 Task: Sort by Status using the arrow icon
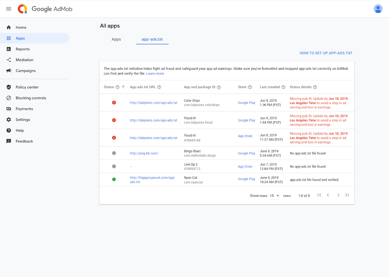click(123, 87)
